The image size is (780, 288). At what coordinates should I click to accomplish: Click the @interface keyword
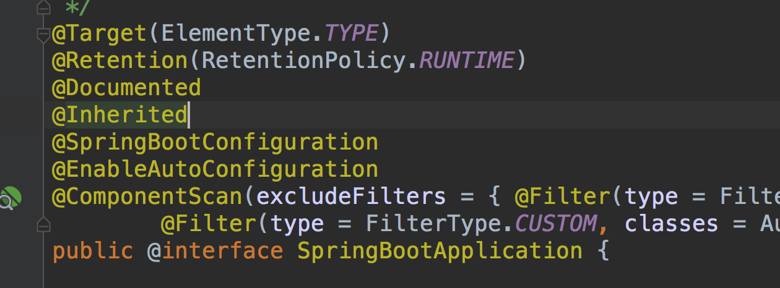(215, 251)
